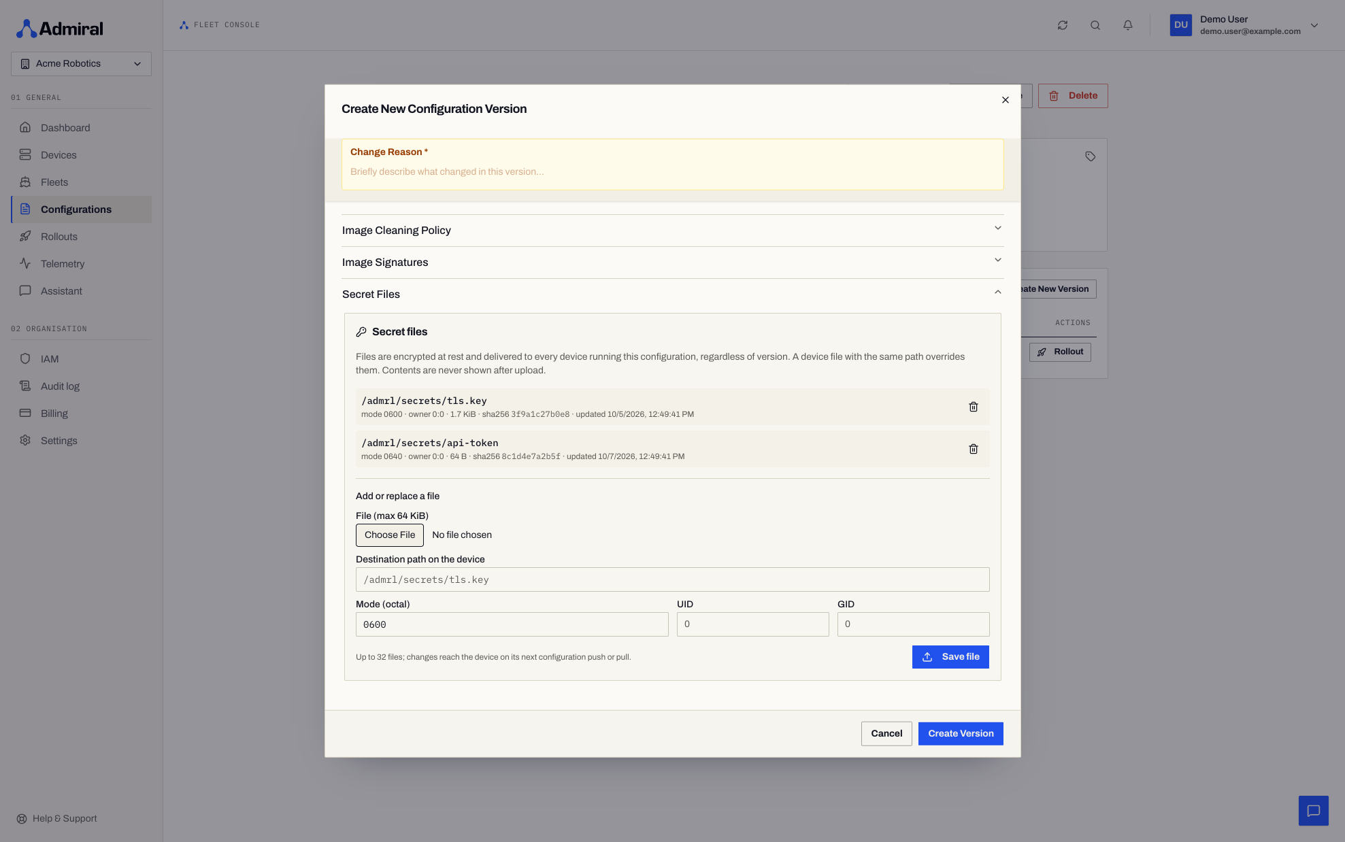The height and width of the screenshot is (842, 1345).
Task: Click the refresh icon in top bar
Action: [1063, 25]
